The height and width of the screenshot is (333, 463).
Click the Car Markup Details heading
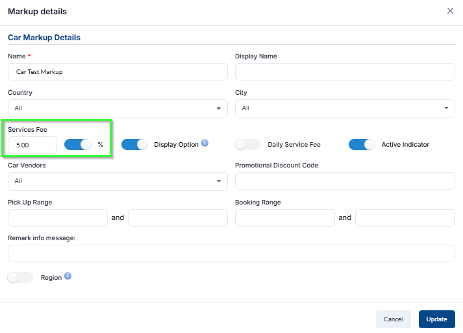pos(44,38)
